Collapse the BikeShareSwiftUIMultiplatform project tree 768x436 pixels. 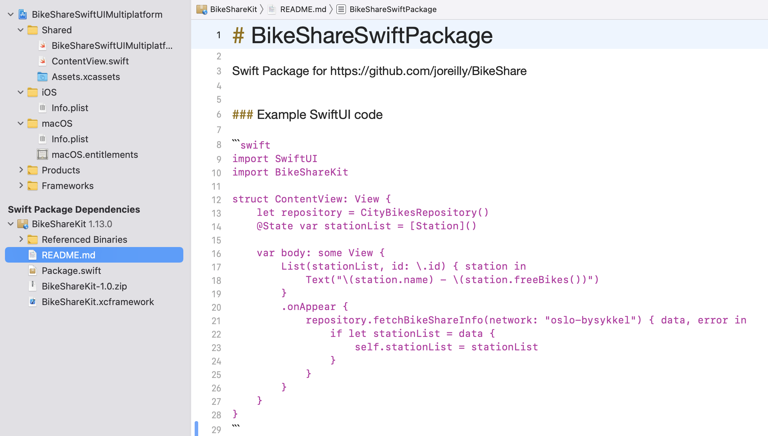[11, 15]
